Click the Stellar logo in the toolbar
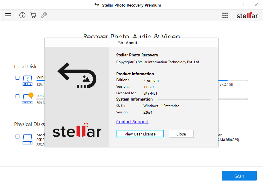This screenshot has width=263, height=185. coord(247,16)
